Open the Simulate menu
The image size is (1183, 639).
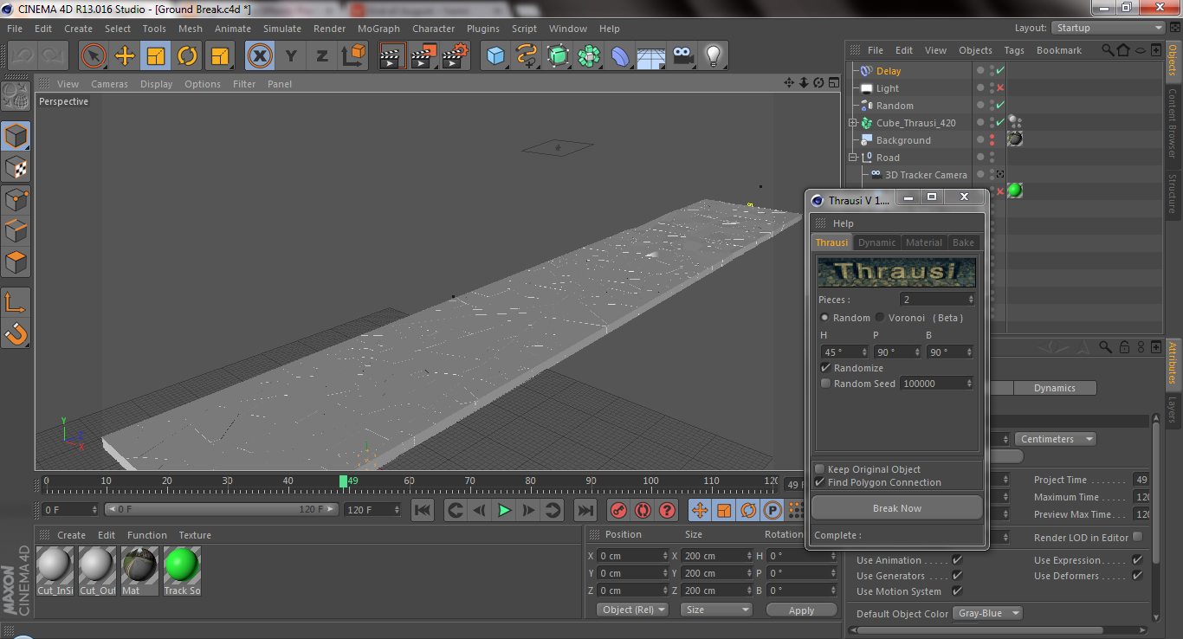[x=282, y=29]
